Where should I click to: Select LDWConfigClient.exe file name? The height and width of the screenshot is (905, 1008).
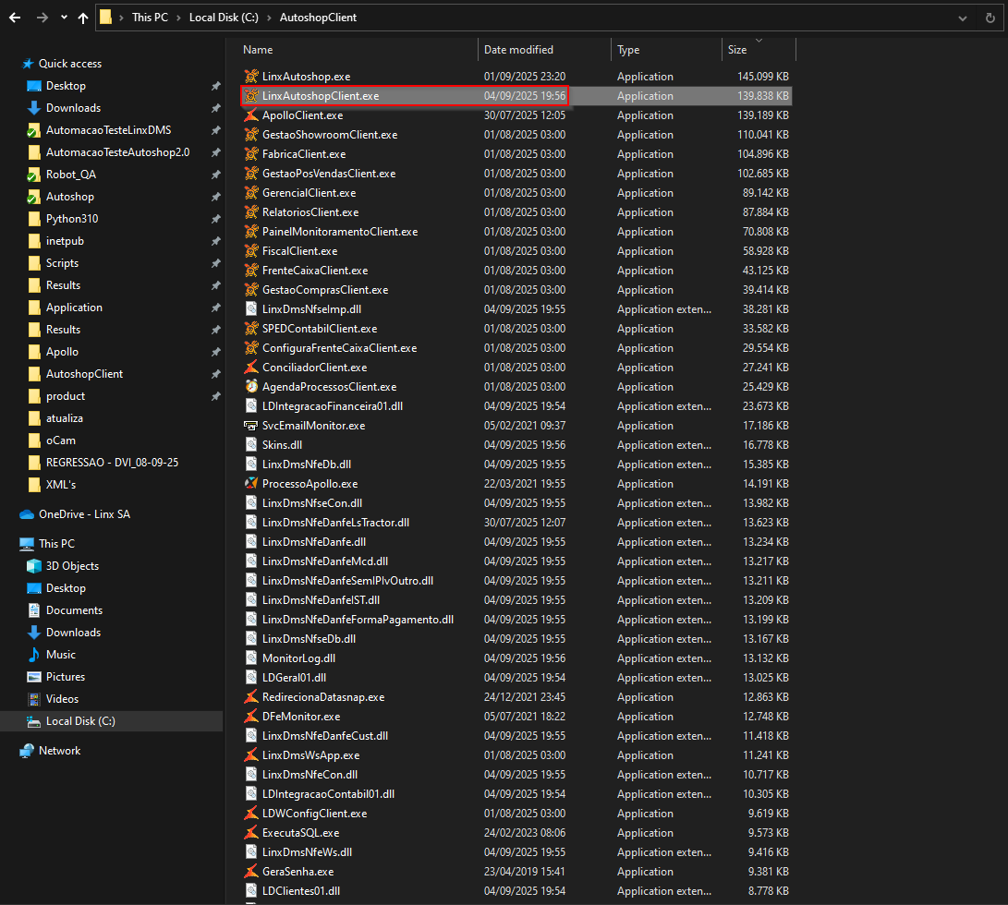314,813
